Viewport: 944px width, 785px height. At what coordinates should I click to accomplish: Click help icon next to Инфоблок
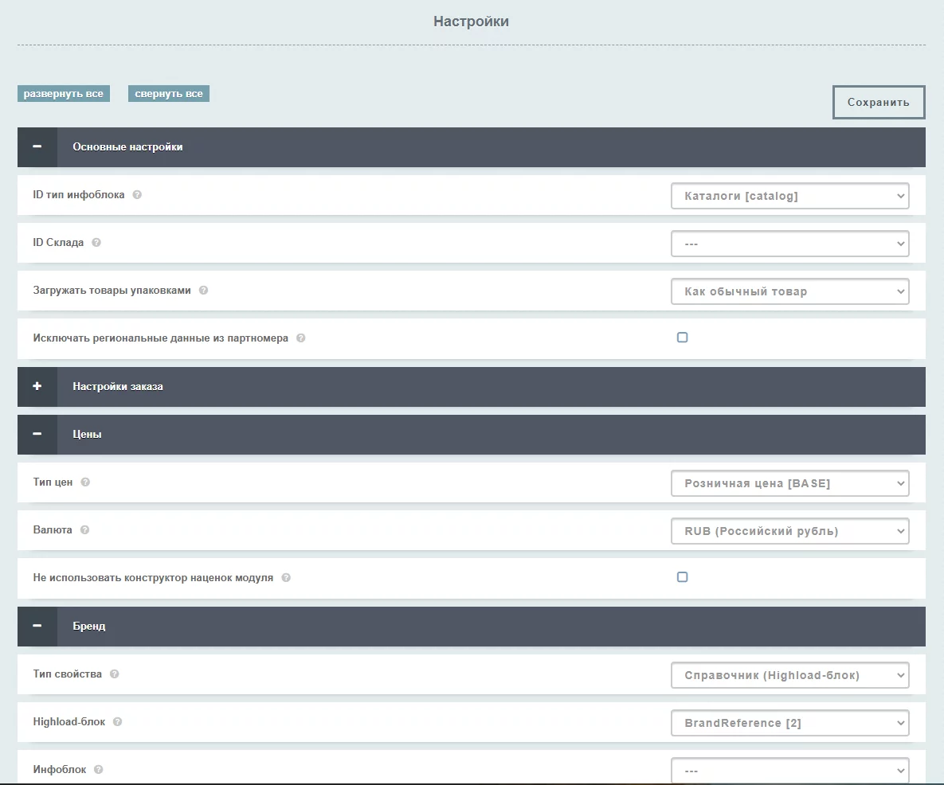pyautogui.click(x=99, y=770)
